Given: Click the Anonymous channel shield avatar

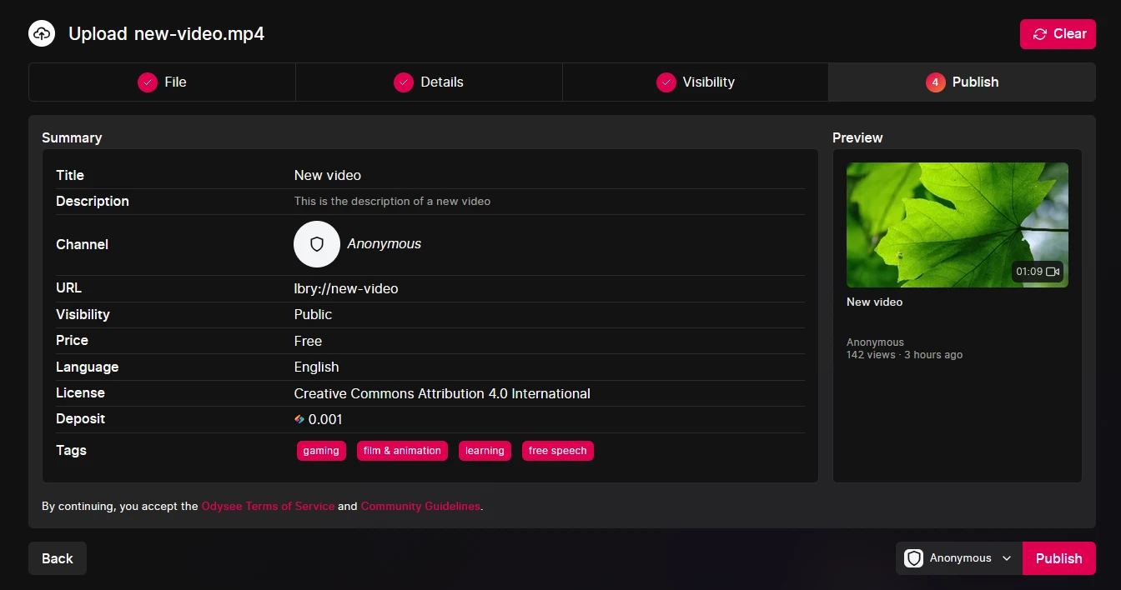Looking at the screenshot, I should click(317, 244).
